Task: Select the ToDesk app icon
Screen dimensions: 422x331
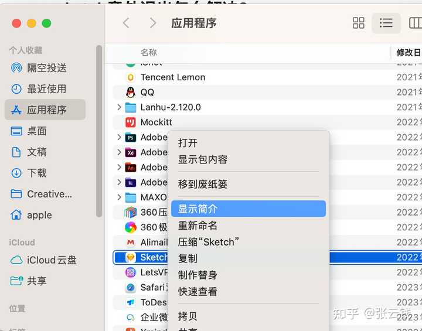Action: pyautogui.click(x=131, y=302)
